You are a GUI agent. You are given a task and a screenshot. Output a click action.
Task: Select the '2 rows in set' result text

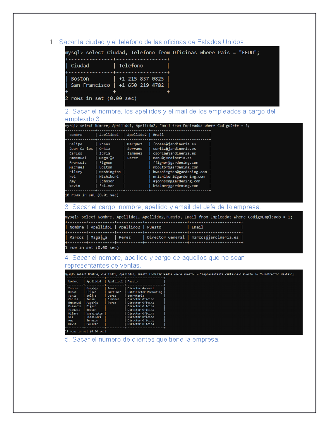coord(101,98)
